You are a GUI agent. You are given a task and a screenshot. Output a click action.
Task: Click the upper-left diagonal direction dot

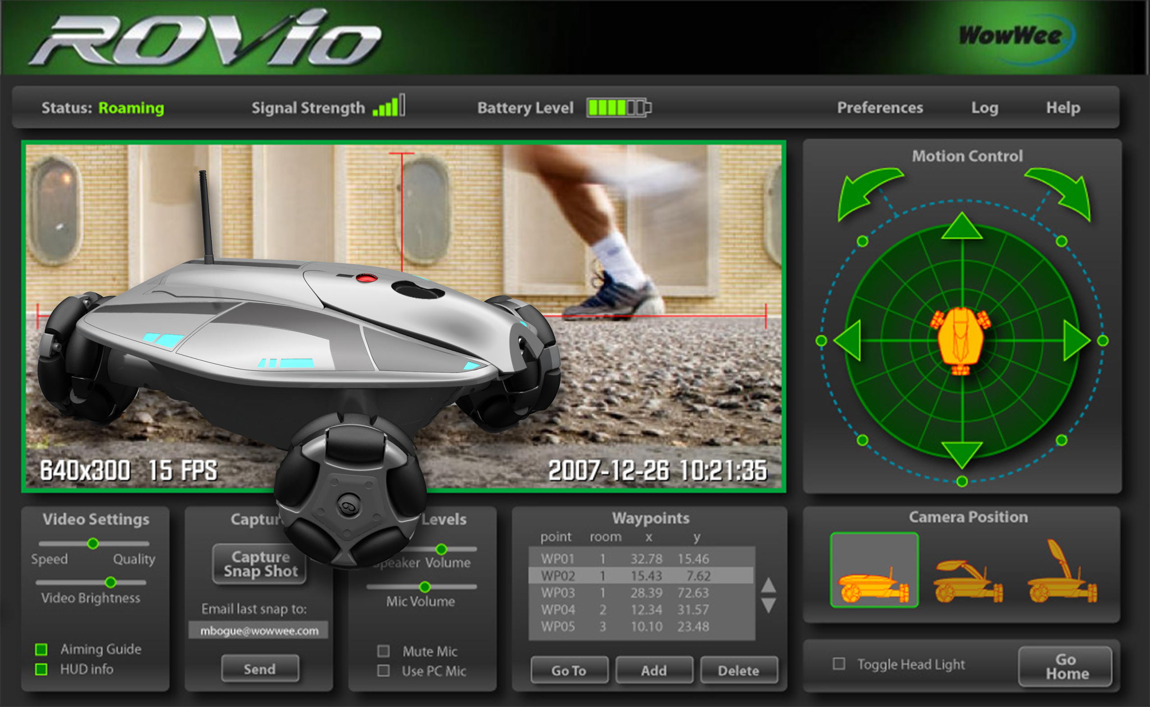[862, 241]
